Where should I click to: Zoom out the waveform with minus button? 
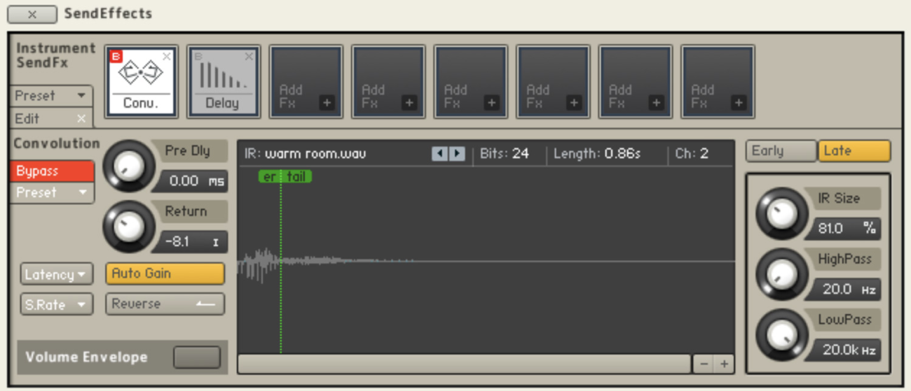[704, 364]
